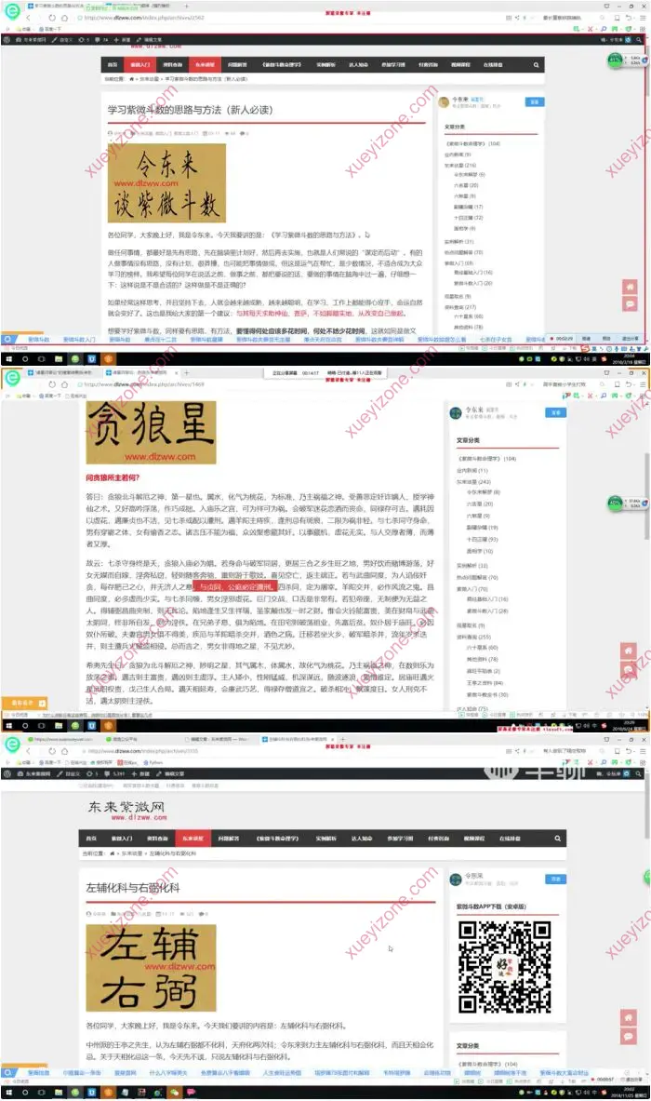This screenshot has height=1101, width=651.
Task: Click the floating home button on the 学习紫微斗数 page
Action: point(630,287)
